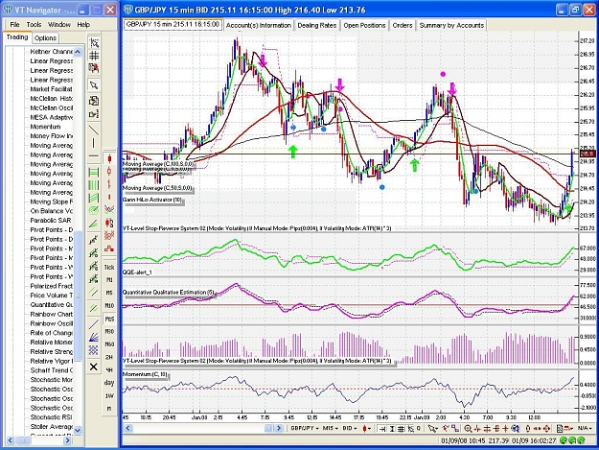Select the green Fibonacci fan tool
The width and height of the screenshot is (599, 450).
click(x=94, y=224)
